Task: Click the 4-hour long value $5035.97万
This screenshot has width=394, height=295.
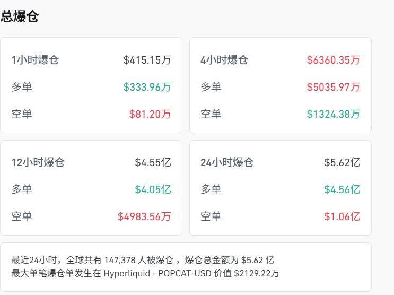Action: [x=333, y=87]
